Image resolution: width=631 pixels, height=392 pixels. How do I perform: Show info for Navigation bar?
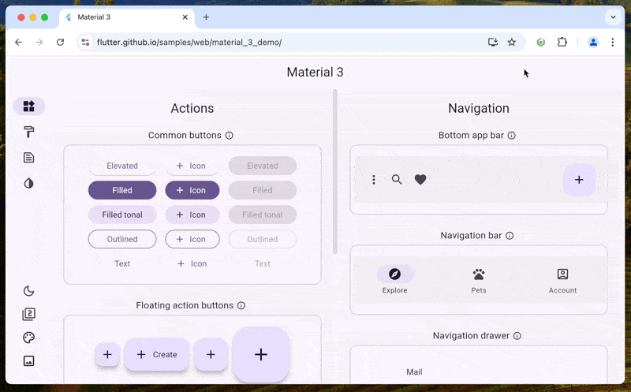pyautogui.click(x=510, y=236)
